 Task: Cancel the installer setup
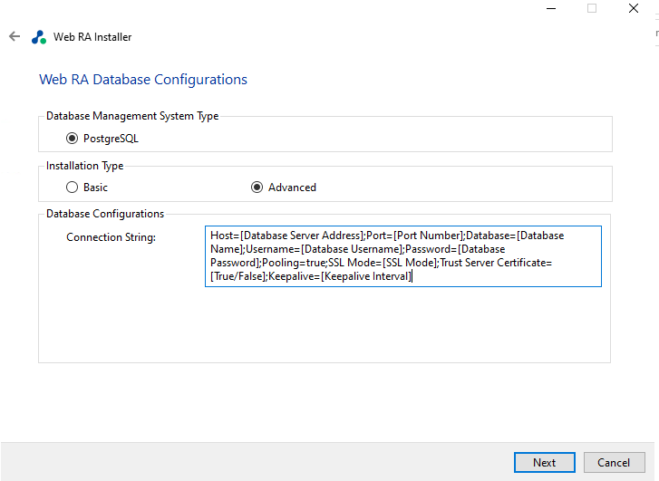click(614, 462)
